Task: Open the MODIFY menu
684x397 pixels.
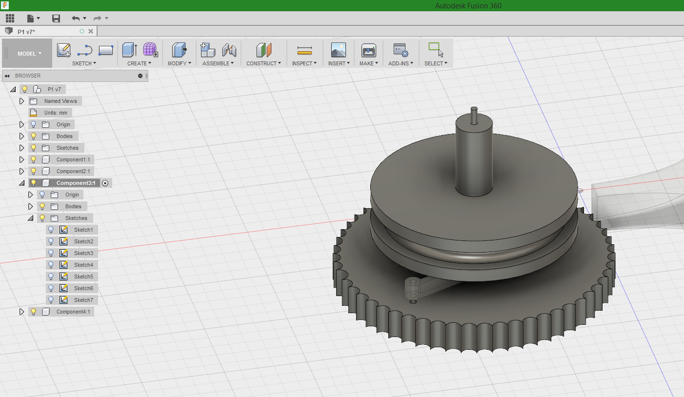Action: coord(180,63)
